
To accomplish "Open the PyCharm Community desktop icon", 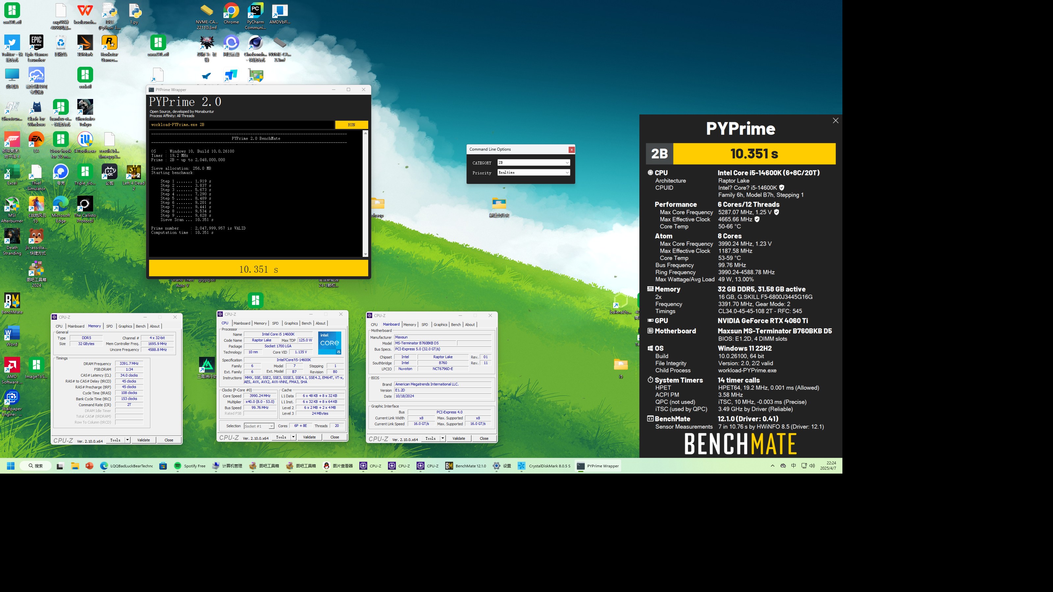I will 255,16.
